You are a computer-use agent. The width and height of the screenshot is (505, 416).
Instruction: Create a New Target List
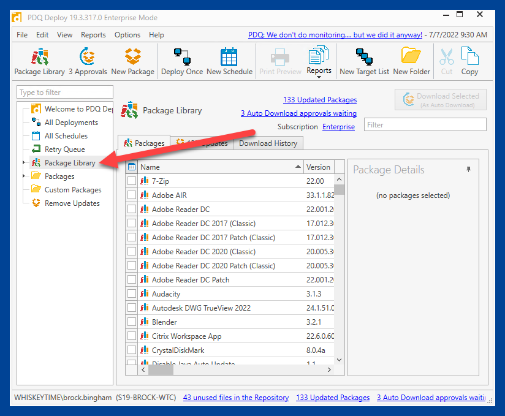pos(364,62)
